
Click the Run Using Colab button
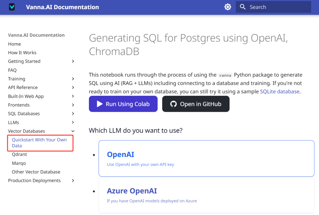click(x=123, y=104)
